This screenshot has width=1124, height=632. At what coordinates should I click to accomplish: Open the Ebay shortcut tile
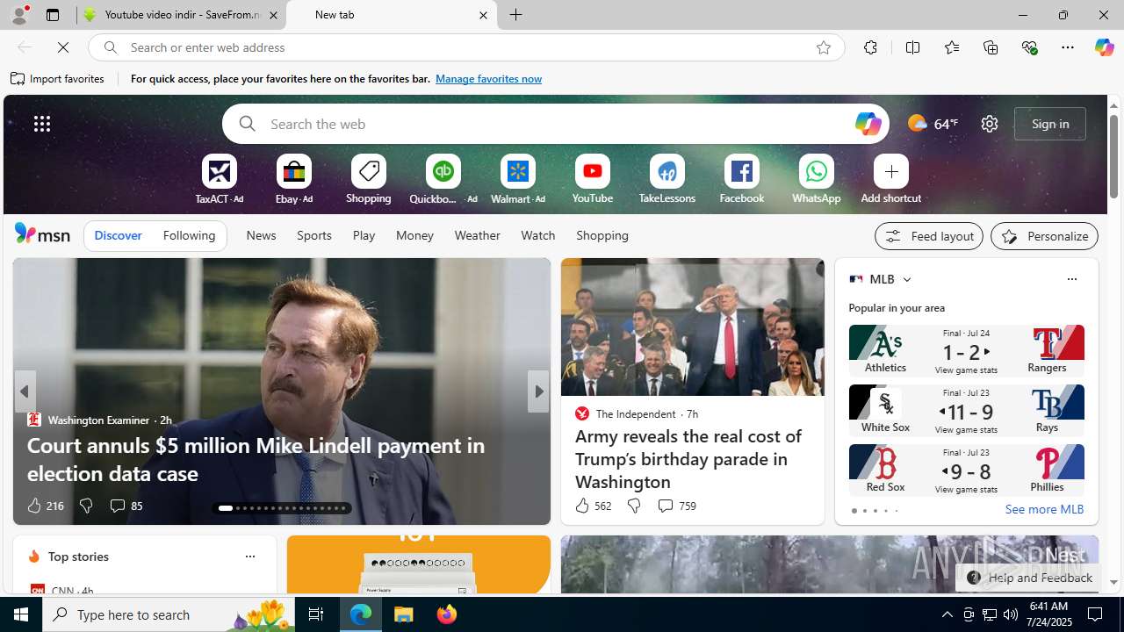293,179
